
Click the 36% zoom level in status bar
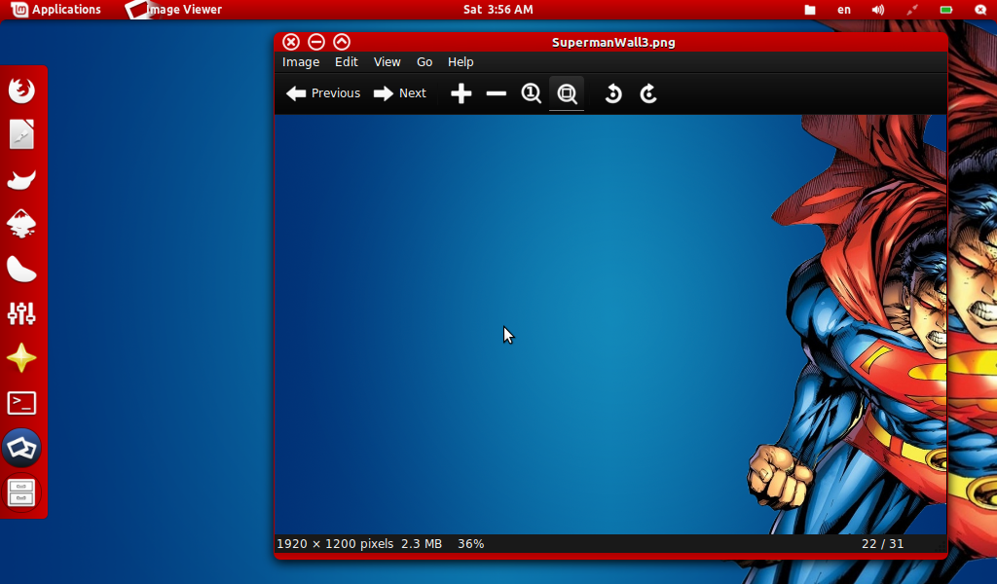click(x=471, y=544)
